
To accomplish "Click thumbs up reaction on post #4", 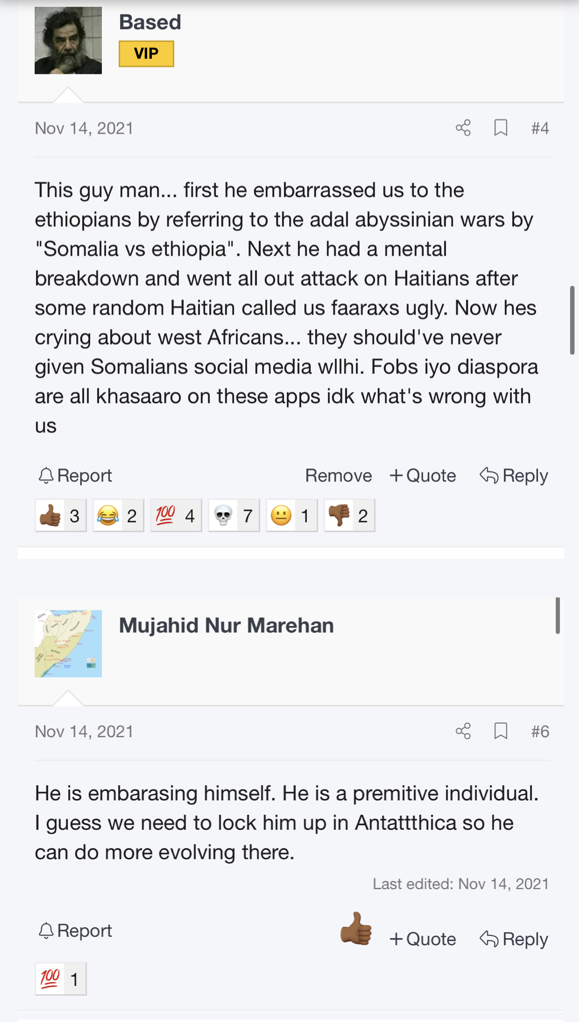I will pos(61,516).
